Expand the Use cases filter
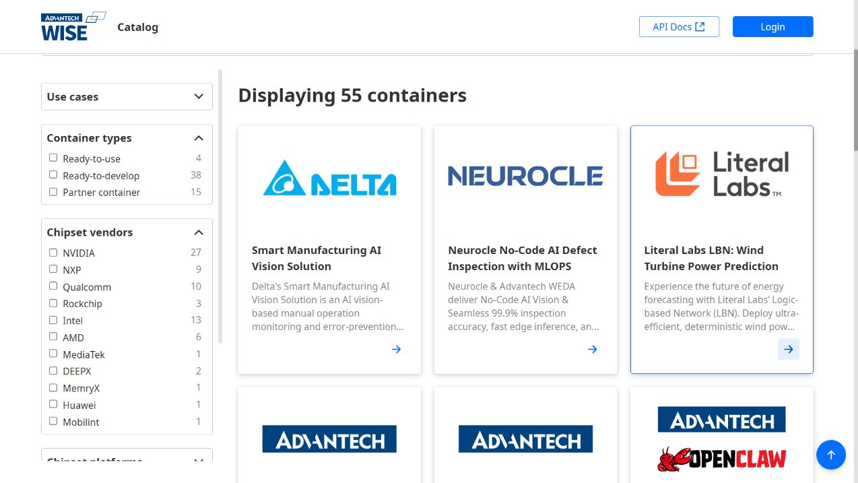858x483 pixels. [x=127, y=96]
